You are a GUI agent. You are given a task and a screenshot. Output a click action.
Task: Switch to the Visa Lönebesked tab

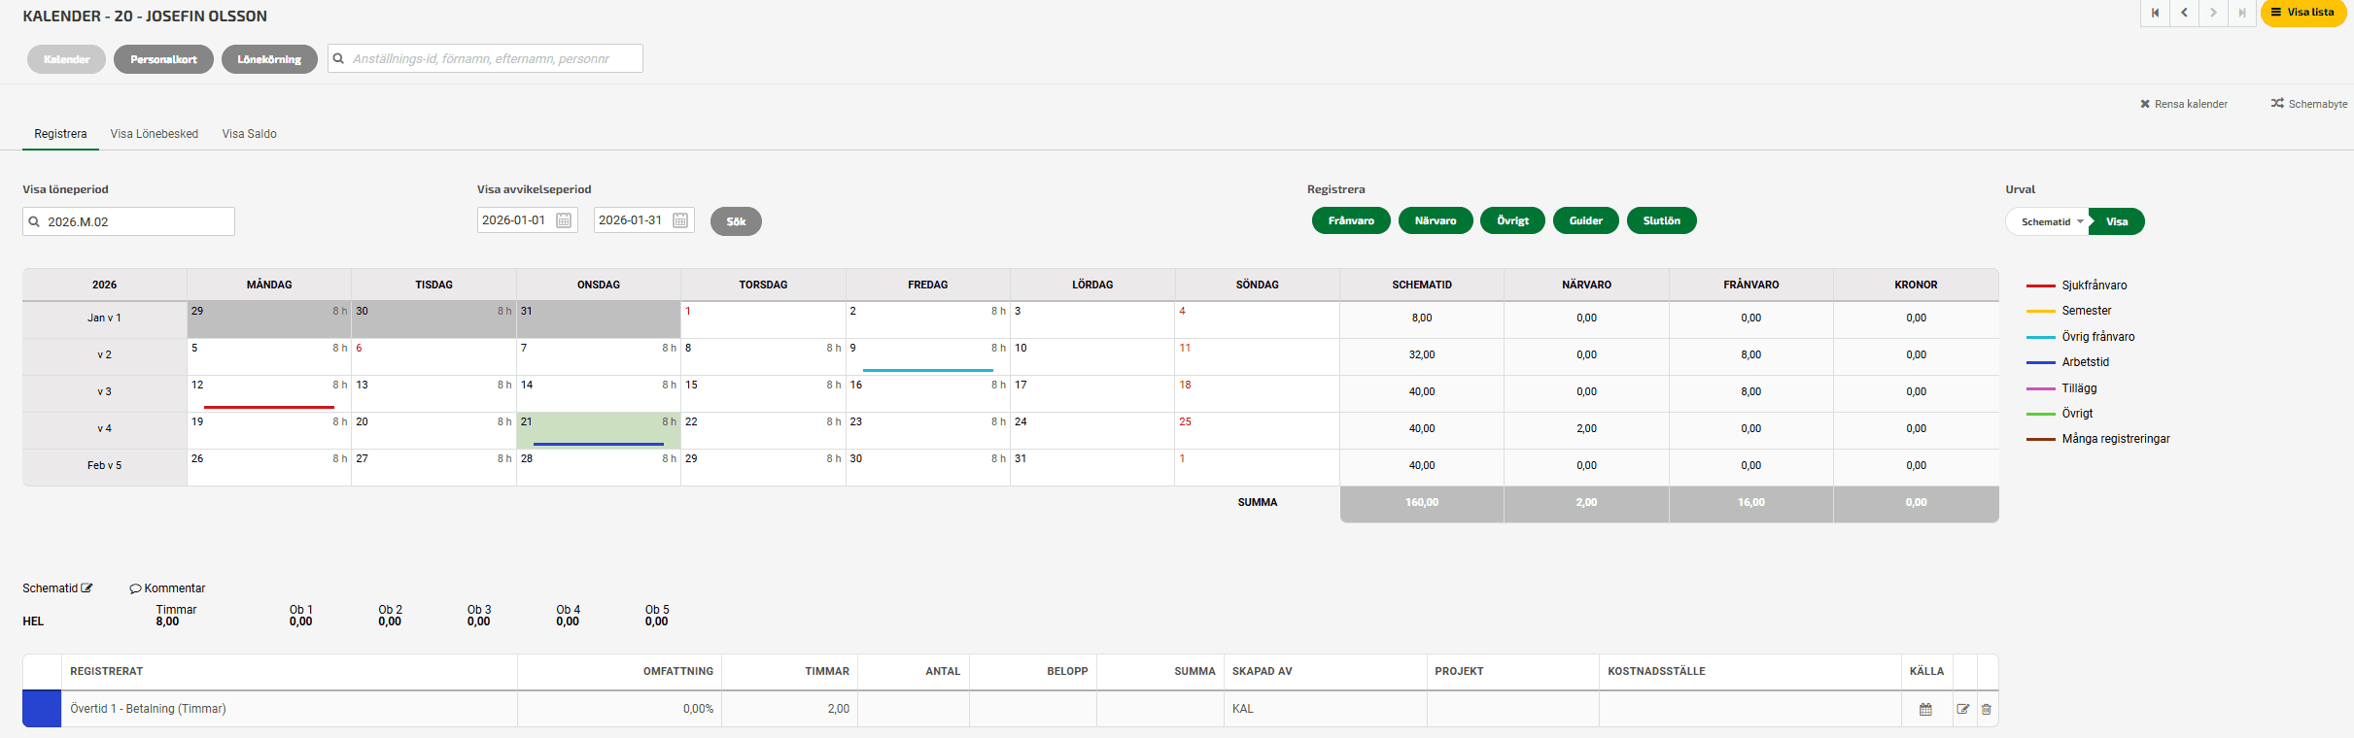154,134
